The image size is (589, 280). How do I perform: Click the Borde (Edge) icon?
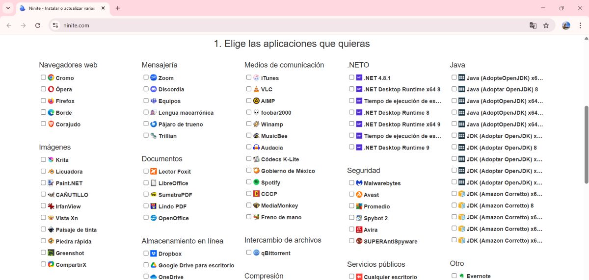click(x=51, y=112)
